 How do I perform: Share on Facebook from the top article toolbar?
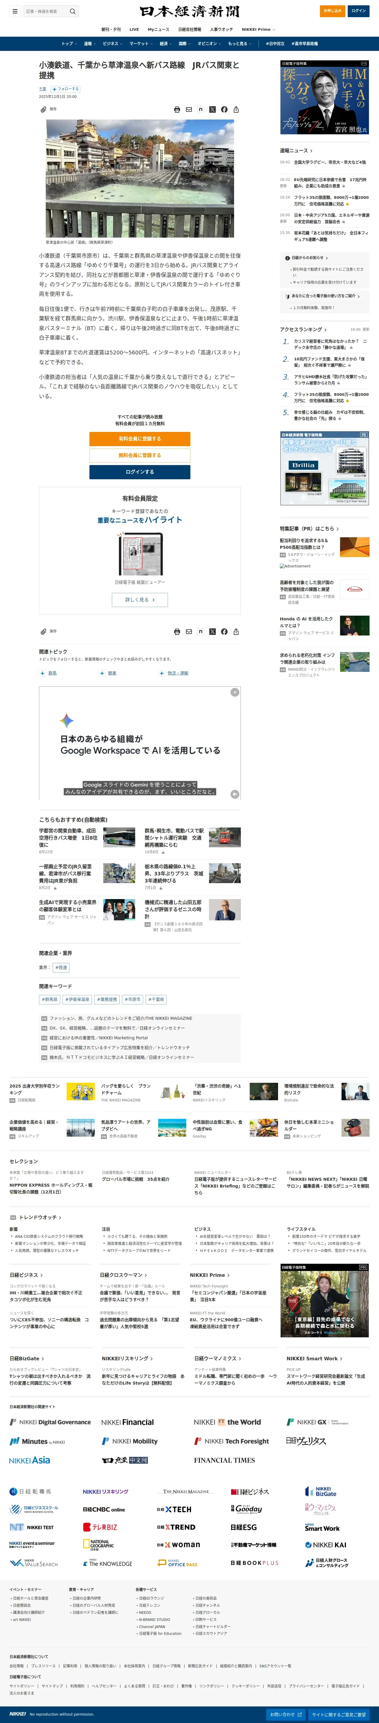224,109
